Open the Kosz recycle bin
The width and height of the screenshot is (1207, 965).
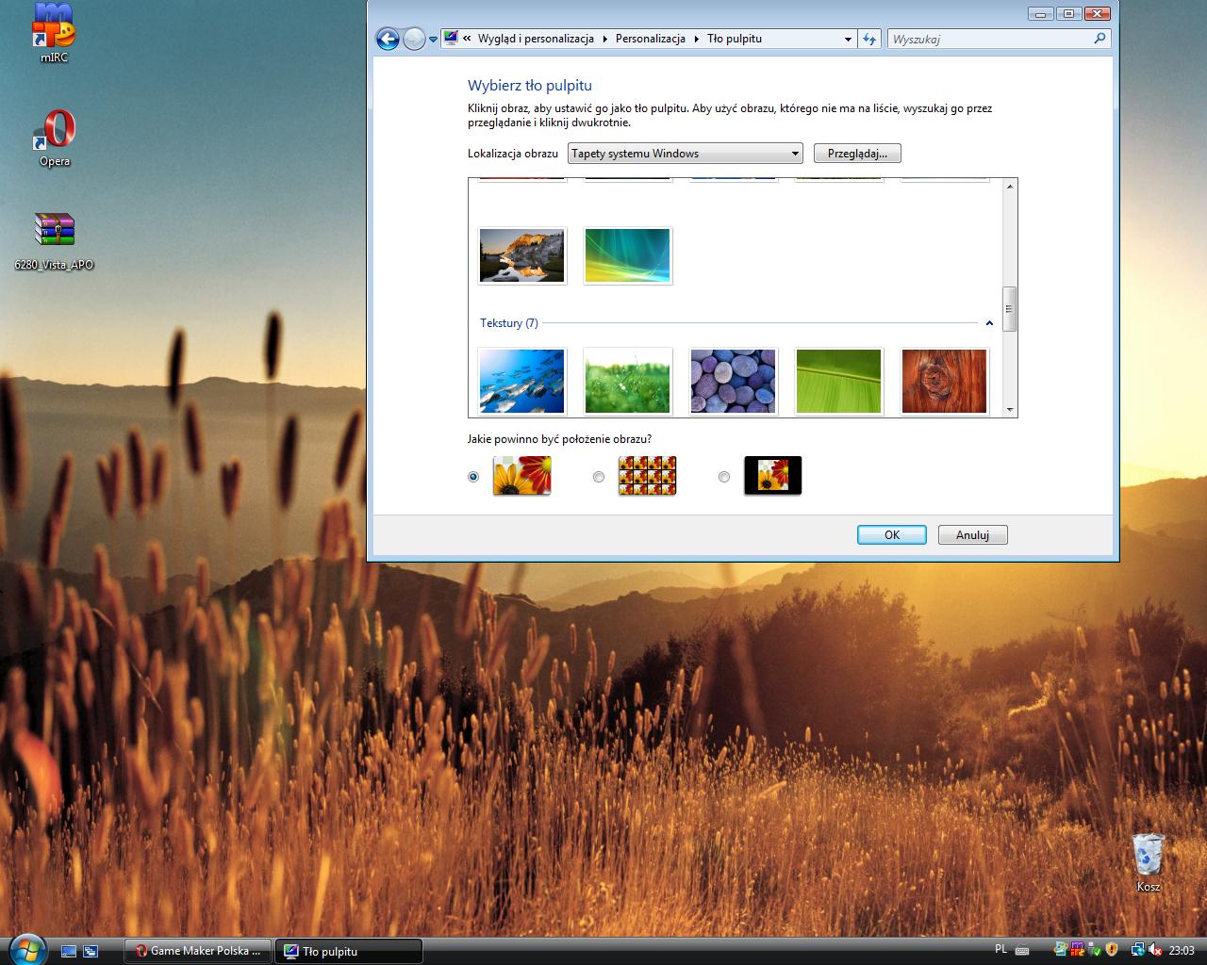coord(1148,856)
